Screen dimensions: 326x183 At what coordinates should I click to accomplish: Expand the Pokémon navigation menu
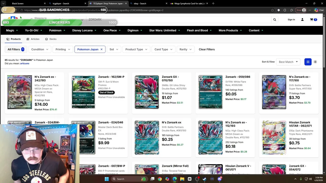[x=57, y=30]
